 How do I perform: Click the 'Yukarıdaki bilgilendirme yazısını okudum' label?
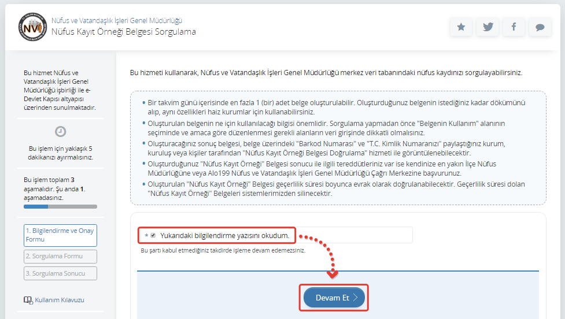click(x=224, y=235)
